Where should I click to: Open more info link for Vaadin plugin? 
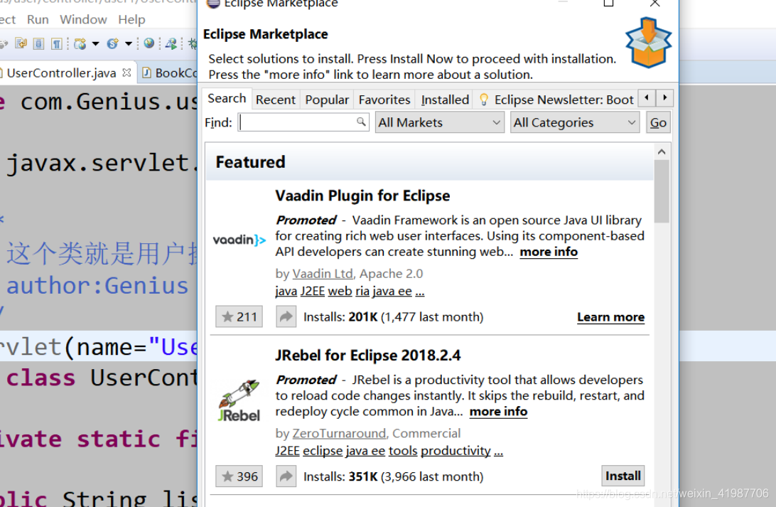pos(549,252)
